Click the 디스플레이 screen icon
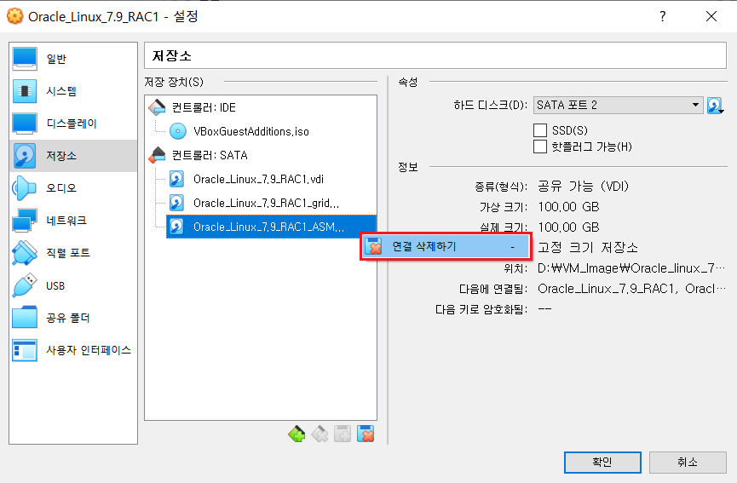 pyautogui.click(x=25, y=124)
